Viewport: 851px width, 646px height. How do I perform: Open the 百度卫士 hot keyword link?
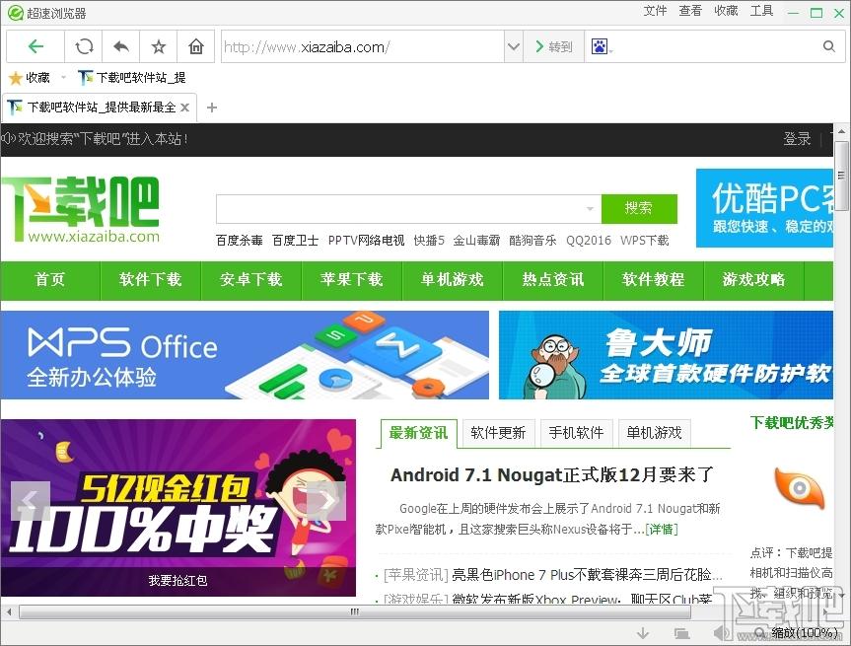pos(295,241)
